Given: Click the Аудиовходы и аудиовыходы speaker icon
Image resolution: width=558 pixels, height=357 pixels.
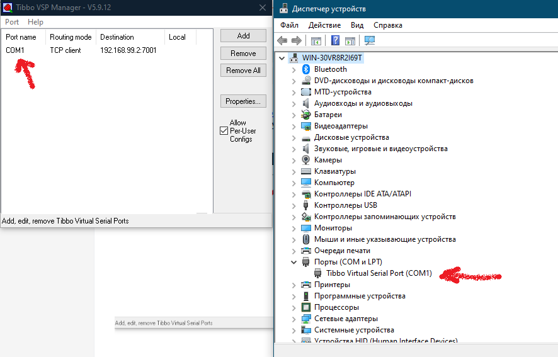Looking at the screenshot, I should tap(305, 103).
